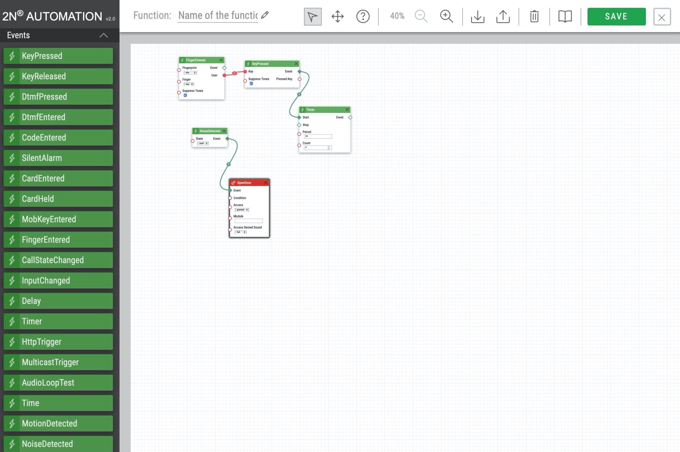Viewport: 680px width, 452px height.
Task: Remove the KeyPressed node
Action: coord(296,64)
